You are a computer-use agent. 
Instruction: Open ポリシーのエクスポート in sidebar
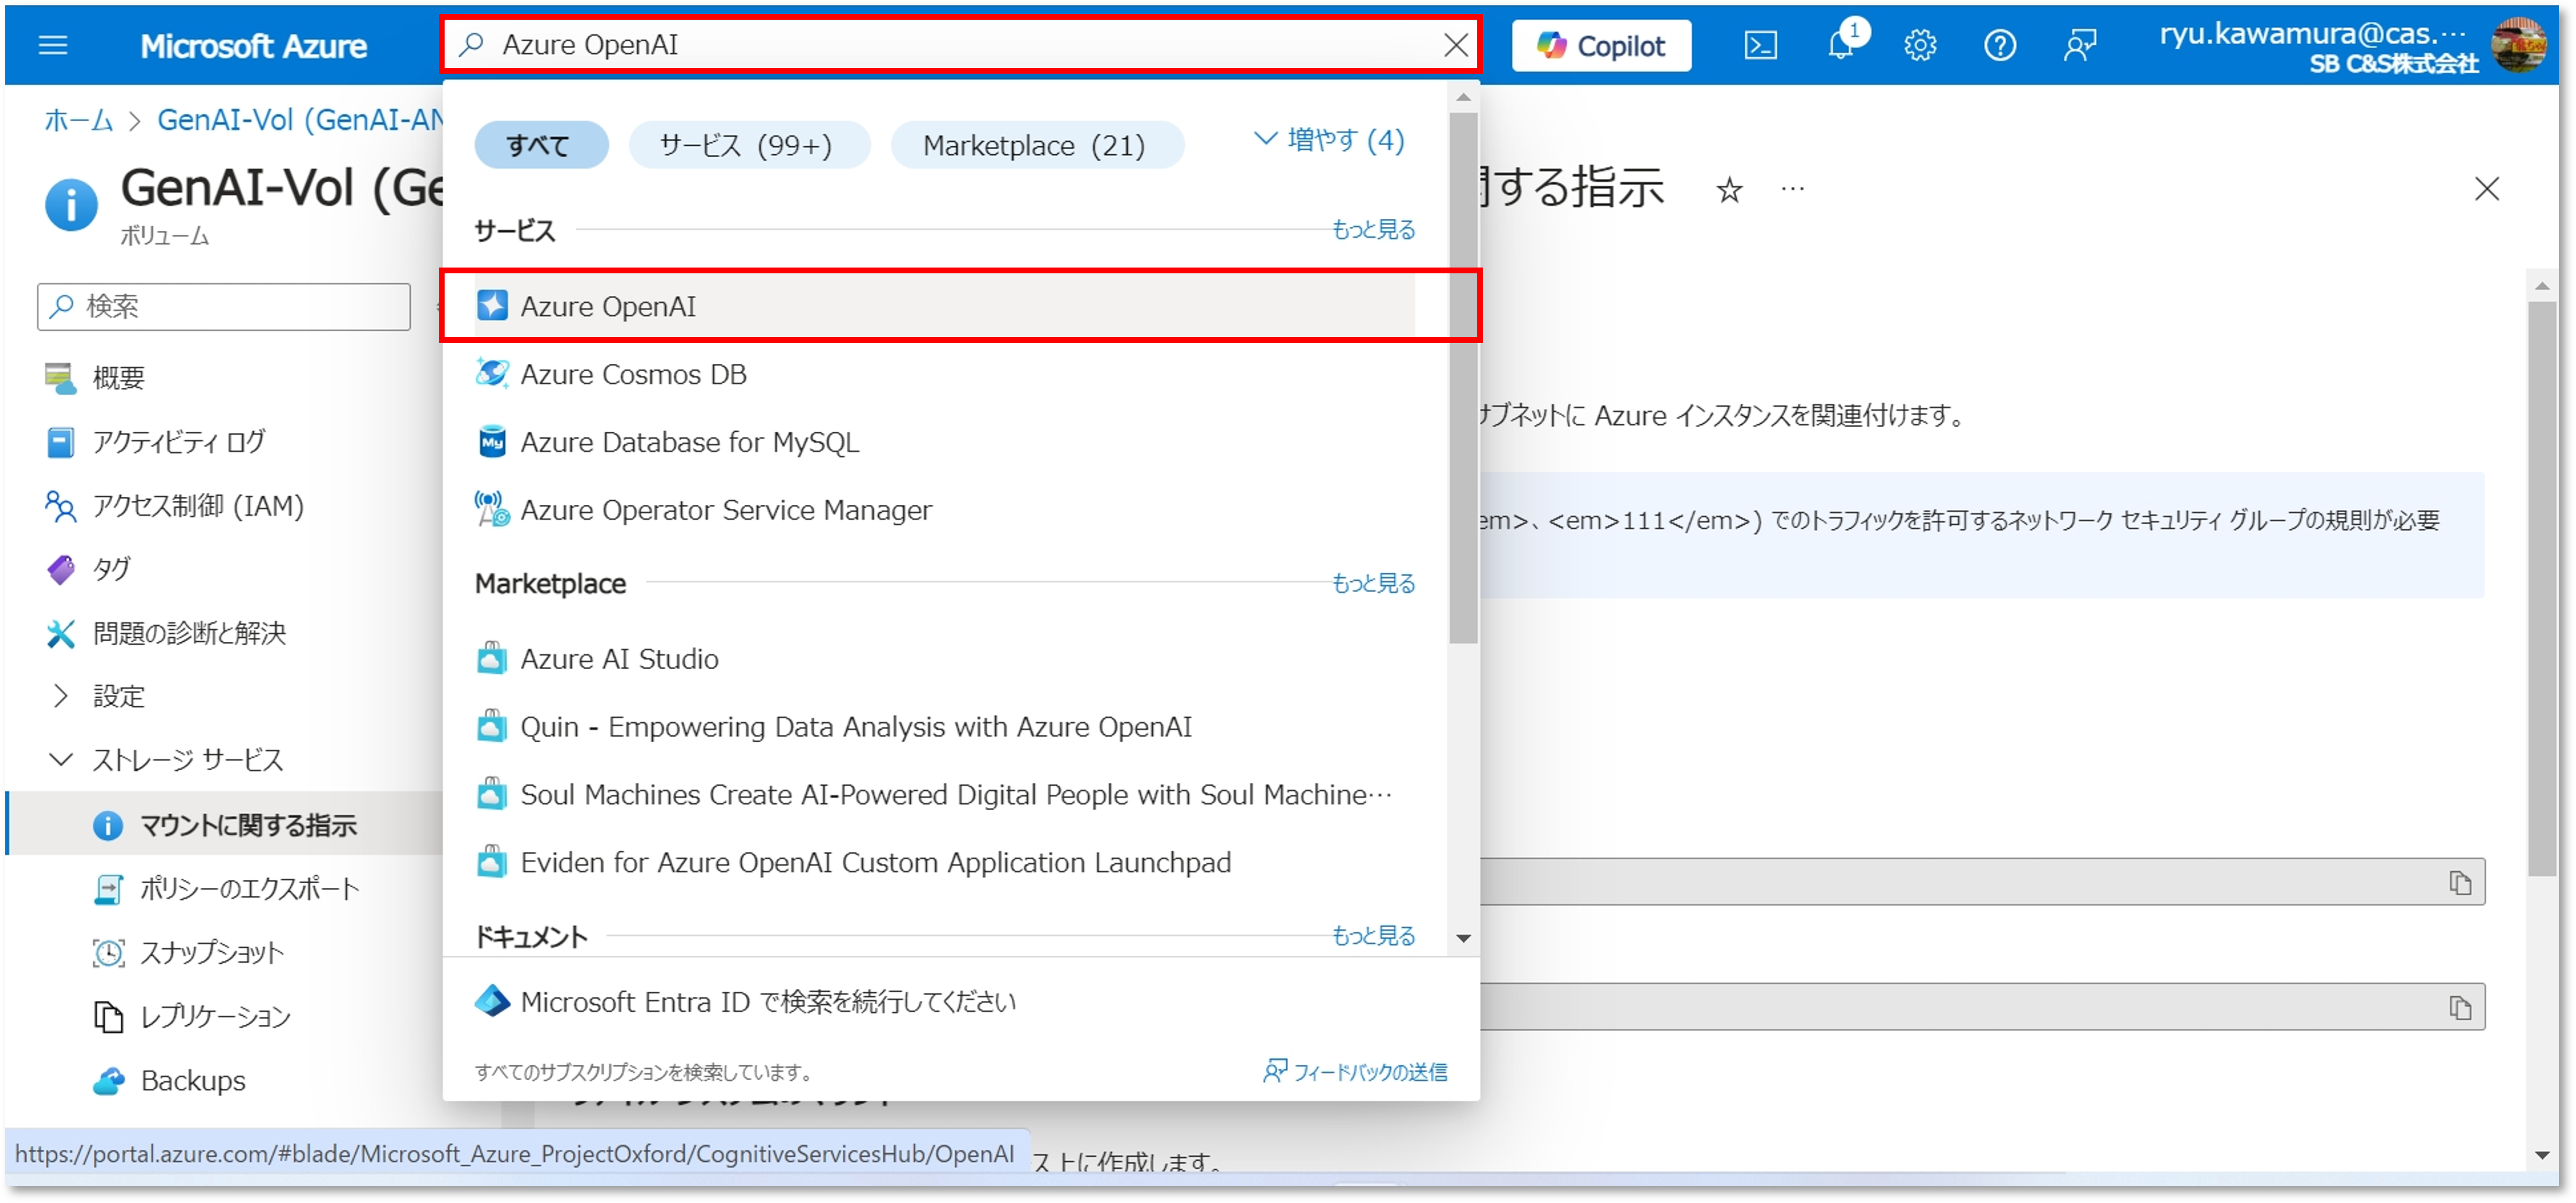pos(249,889)
